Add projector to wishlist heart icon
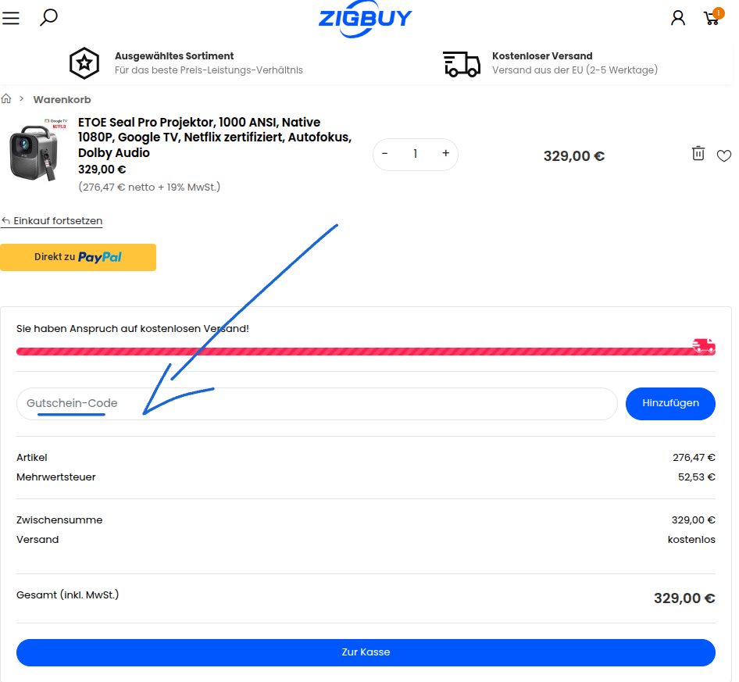This screenshot has width=739, height=682. coord(724,155)
